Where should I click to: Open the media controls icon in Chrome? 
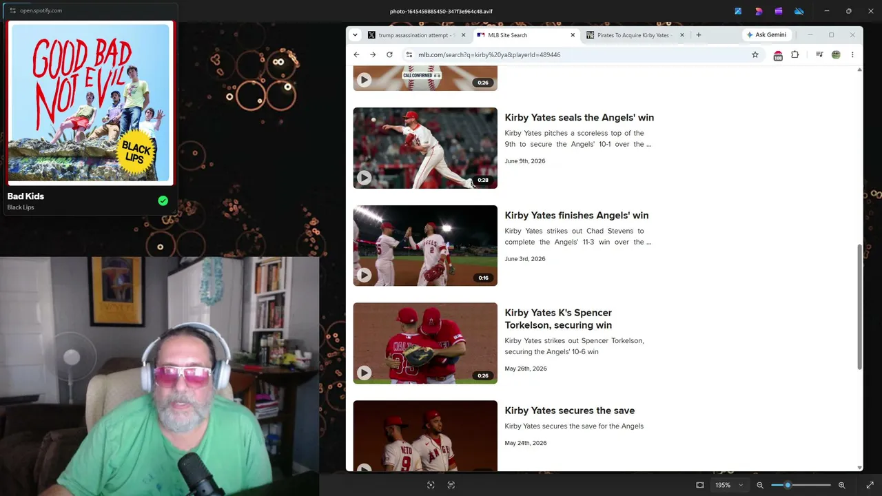tap(819, 55)
